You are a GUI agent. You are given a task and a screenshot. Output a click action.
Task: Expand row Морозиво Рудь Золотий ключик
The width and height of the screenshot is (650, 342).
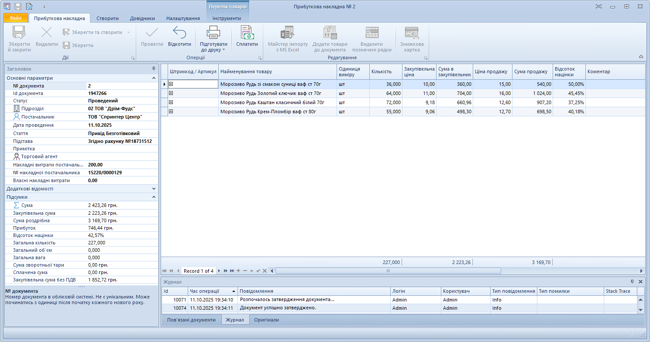pos(171,93)
